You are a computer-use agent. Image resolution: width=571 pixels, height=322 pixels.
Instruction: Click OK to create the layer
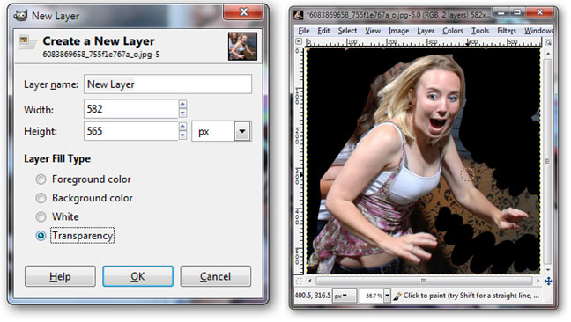(x=137, y=276)
